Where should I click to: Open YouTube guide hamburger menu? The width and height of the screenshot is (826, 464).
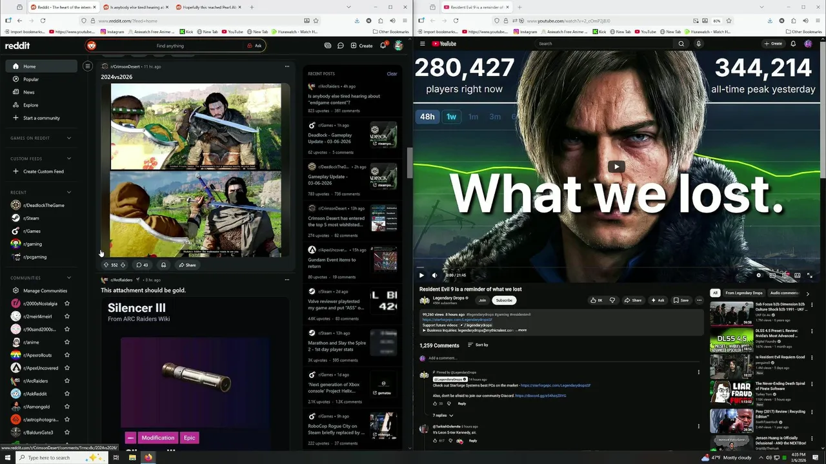423,44
